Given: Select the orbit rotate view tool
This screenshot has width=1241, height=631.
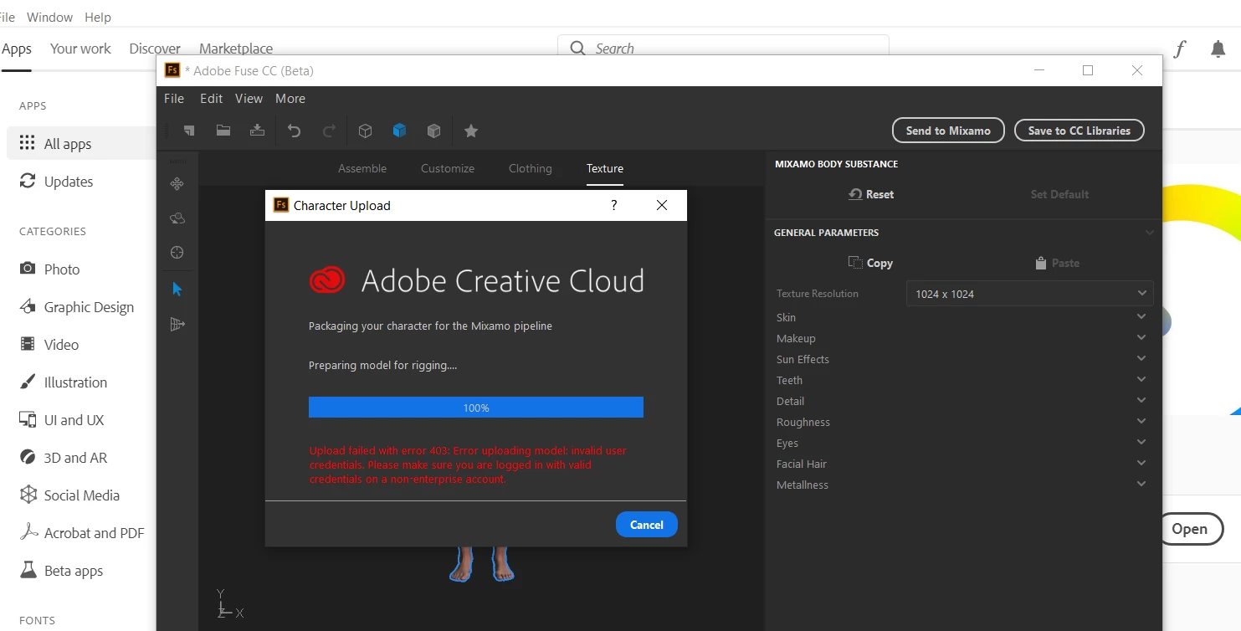Looking at the screenshot, I should [177, 218].
